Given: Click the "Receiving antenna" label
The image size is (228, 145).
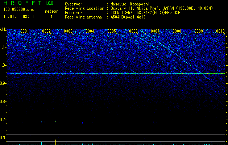Looking at the screenshot, I should click(83, 17).
